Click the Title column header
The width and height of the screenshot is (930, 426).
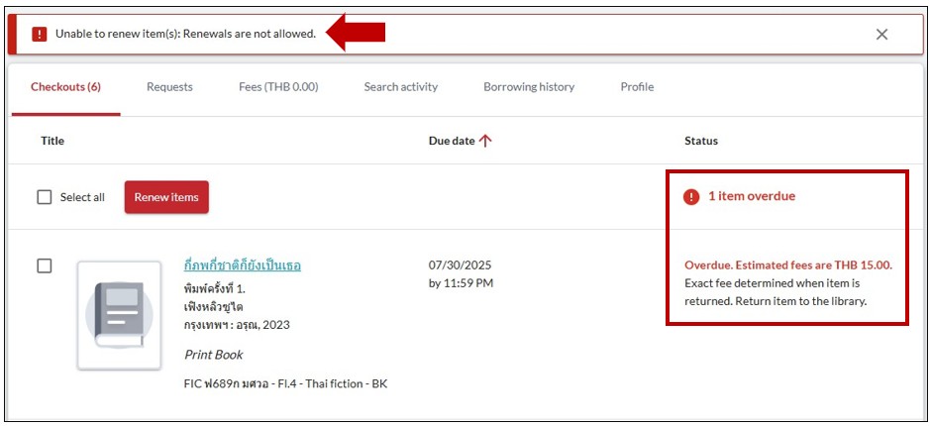[x=52, y=141]
